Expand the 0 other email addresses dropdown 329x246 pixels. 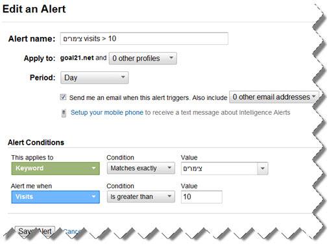pos(274,97)
